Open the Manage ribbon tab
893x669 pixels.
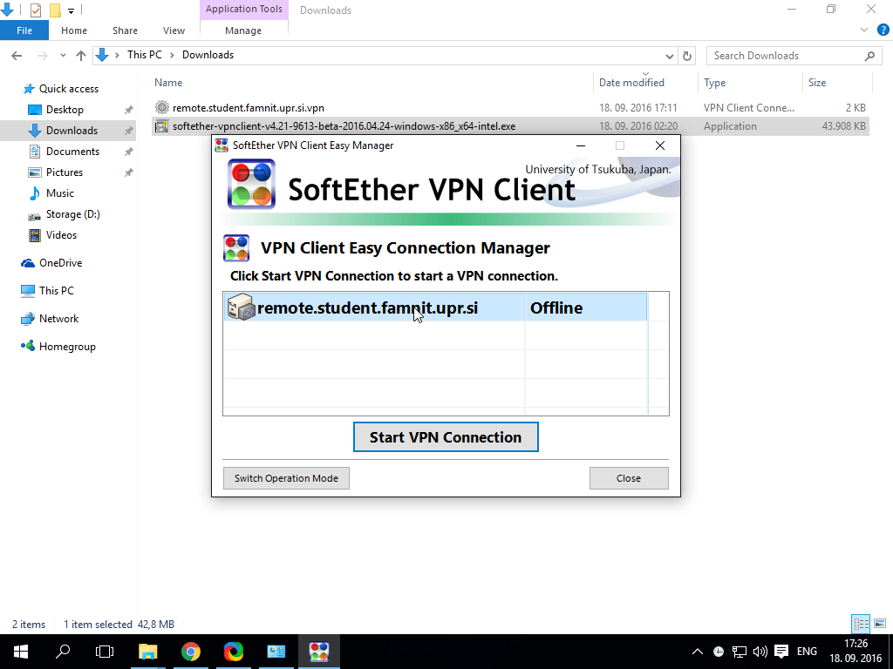point(243,30)
